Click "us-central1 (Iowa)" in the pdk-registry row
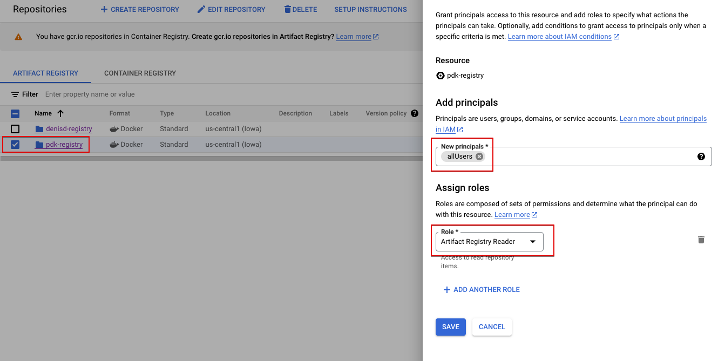The image size is (725, 361). pyautogui.click(x=233, y=145)
